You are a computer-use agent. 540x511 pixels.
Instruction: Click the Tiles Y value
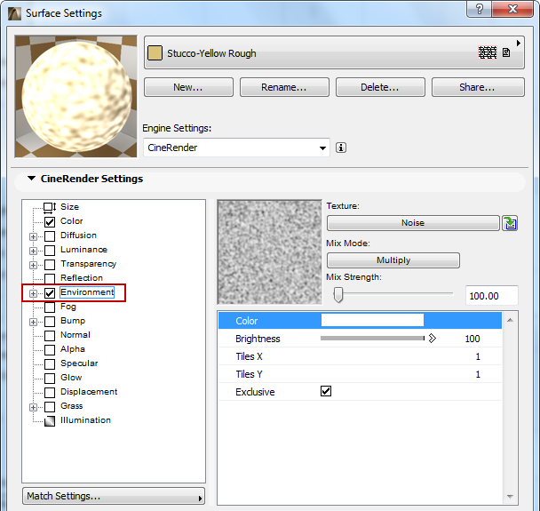478,374
